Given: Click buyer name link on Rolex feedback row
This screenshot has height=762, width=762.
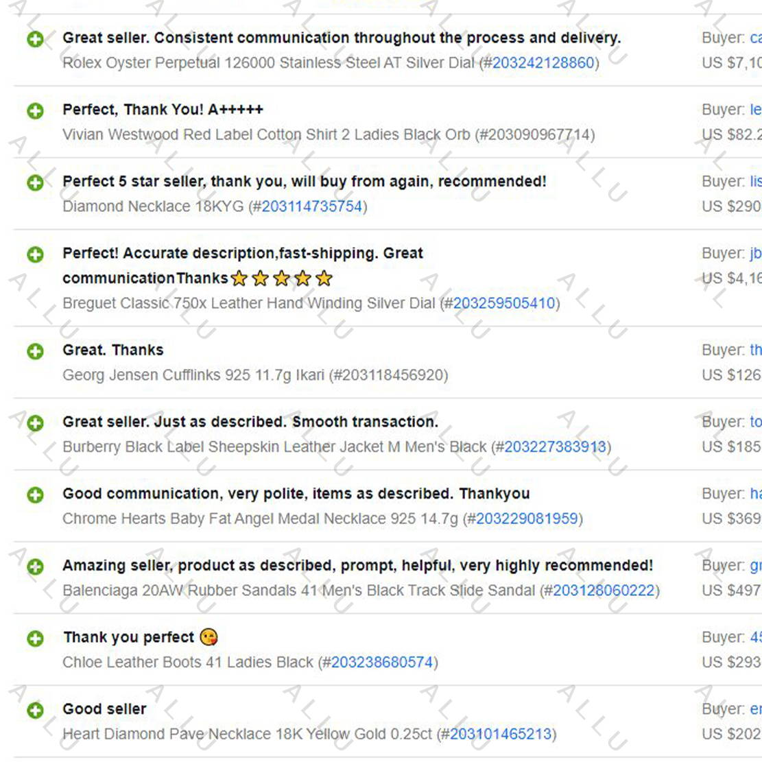Looking at the screenshot, I should (x=756, y=38).
